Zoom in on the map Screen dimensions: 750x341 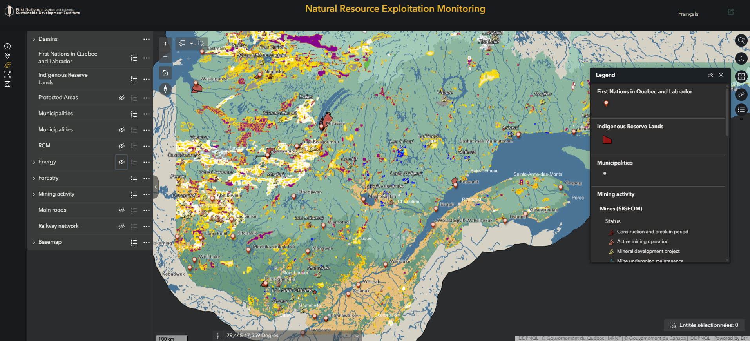165,44
